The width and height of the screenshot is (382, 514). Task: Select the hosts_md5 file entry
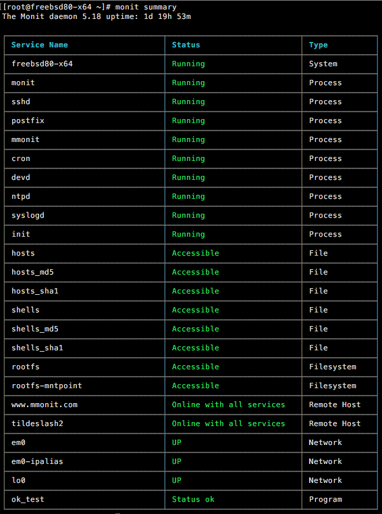(32, 272)
